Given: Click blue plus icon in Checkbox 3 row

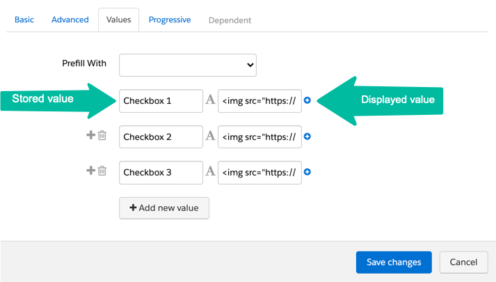Looking at the screenshot, I should click(x=307, y=172).
